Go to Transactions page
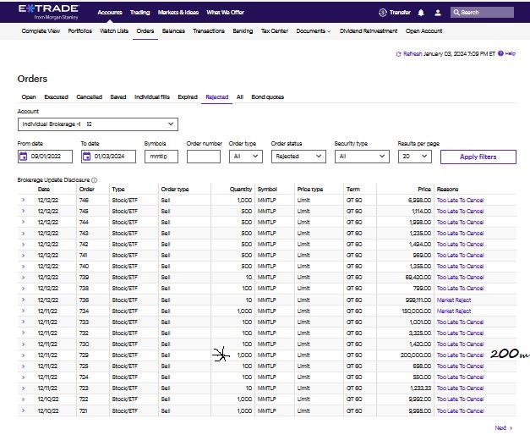 (x=209, y=31)
